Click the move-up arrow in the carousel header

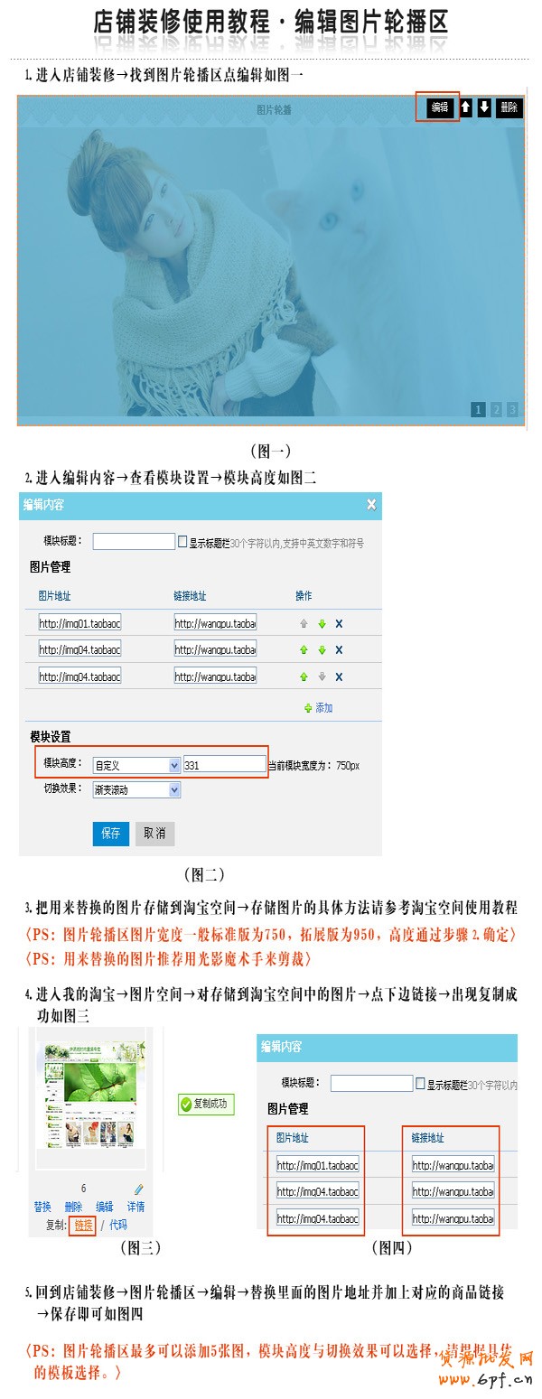(x=466, y=107)
